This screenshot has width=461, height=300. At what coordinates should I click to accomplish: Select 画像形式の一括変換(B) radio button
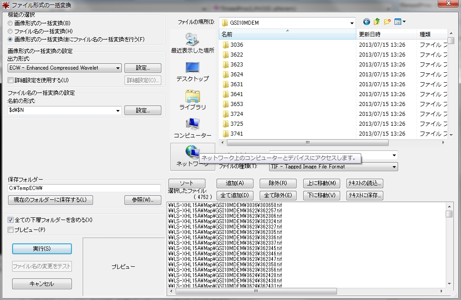(x=10, y=23)
